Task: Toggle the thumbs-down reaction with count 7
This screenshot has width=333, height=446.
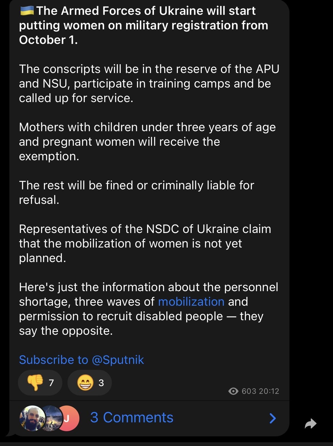Action: 40,382
